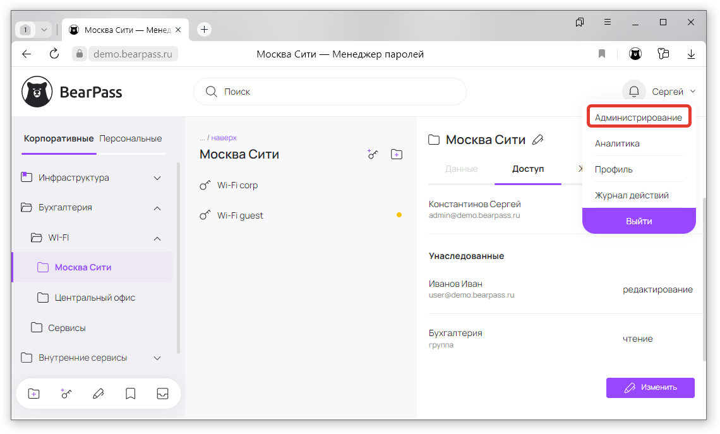This screenshot has height=434, width=720.
Task: Open the Центральный офис folder
Action: (95, 298)
